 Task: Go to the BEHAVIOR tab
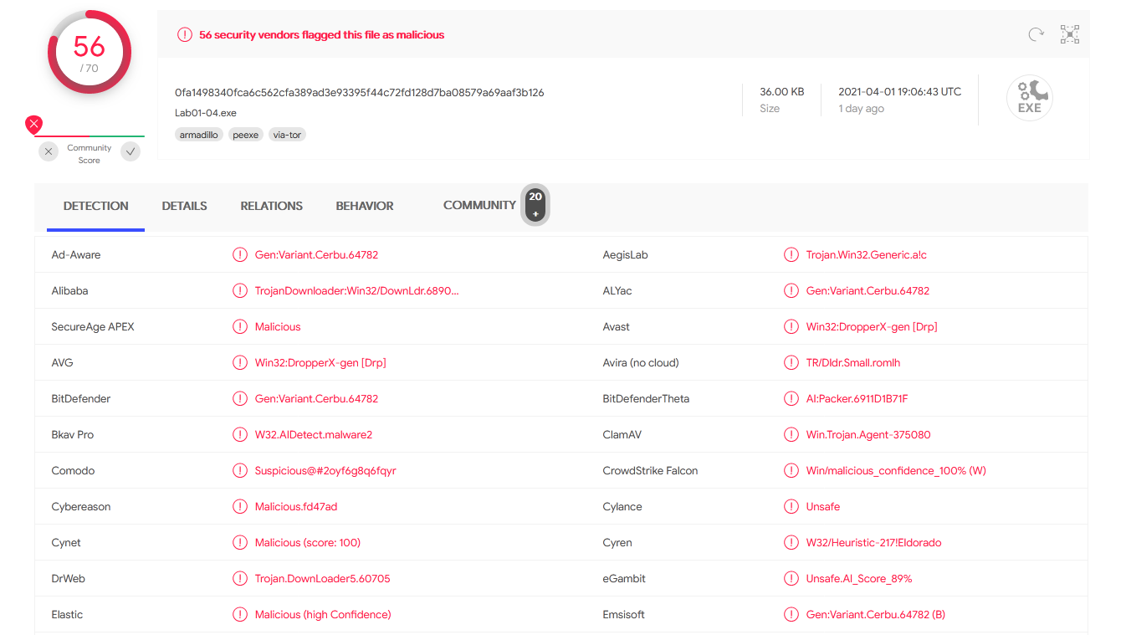365,206
